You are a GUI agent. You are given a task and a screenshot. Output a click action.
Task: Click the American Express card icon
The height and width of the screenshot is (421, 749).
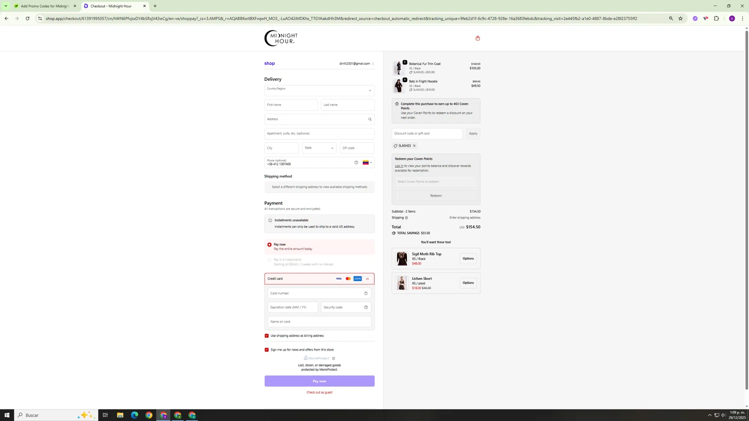[358, 279]
